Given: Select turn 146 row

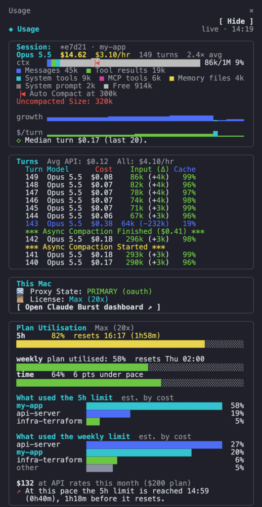Looking at the screenshot, I should point(111,200).
